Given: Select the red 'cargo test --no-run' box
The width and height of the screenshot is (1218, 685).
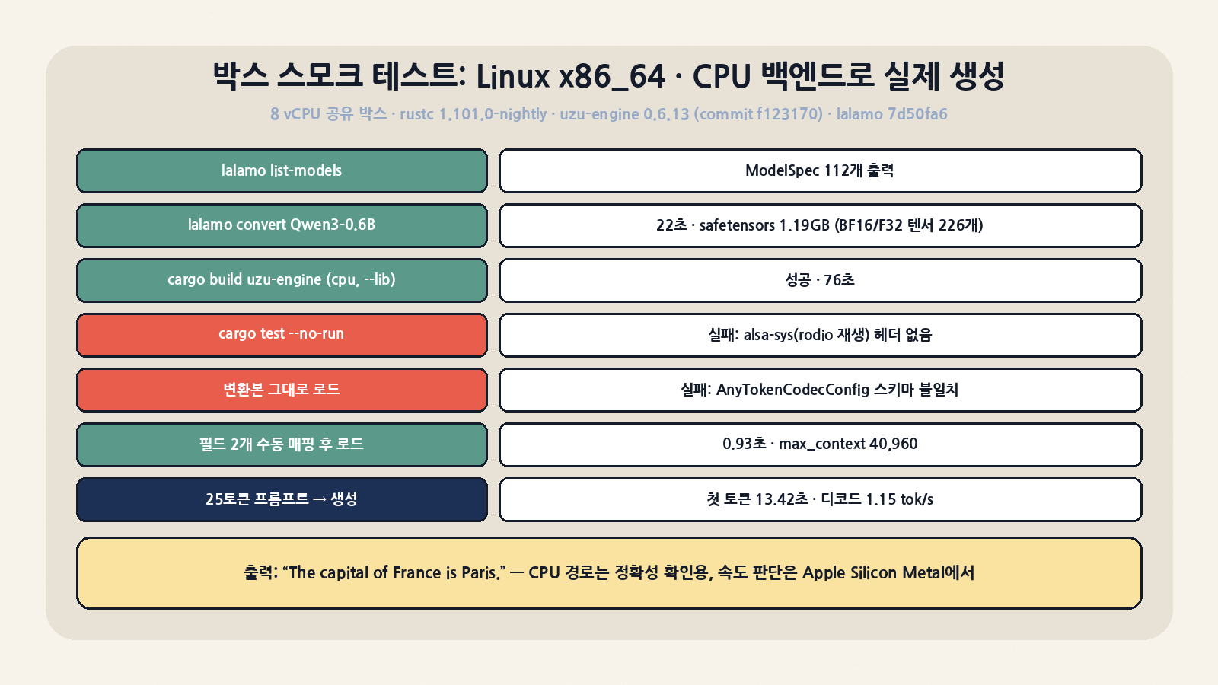Looking at the screenshot, I should [x=282, y=335].
